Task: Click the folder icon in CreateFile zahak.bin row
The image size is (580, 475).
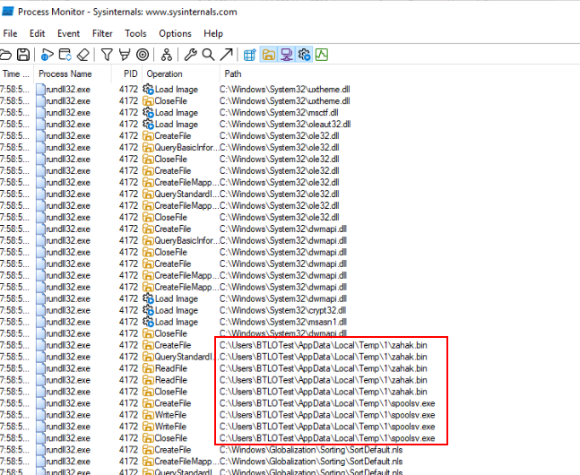Action: pos(148,345)
